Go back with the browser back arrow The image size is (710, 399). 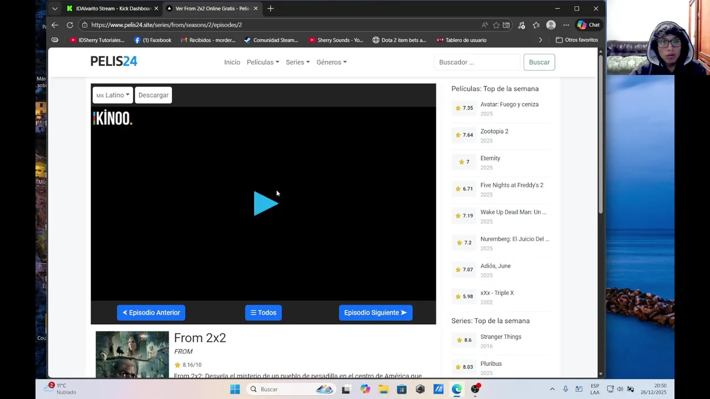pyautogui.click(x=54, y=25)
